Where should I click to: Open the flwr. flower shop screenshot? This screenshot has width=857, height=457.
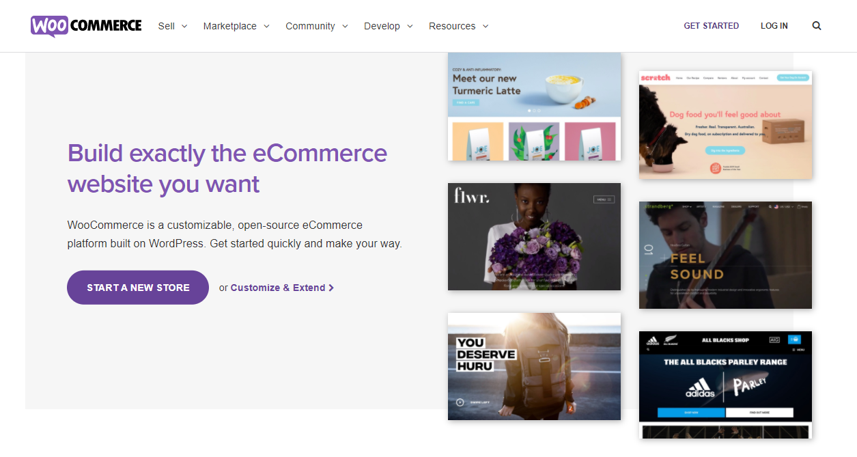point(534,236)
